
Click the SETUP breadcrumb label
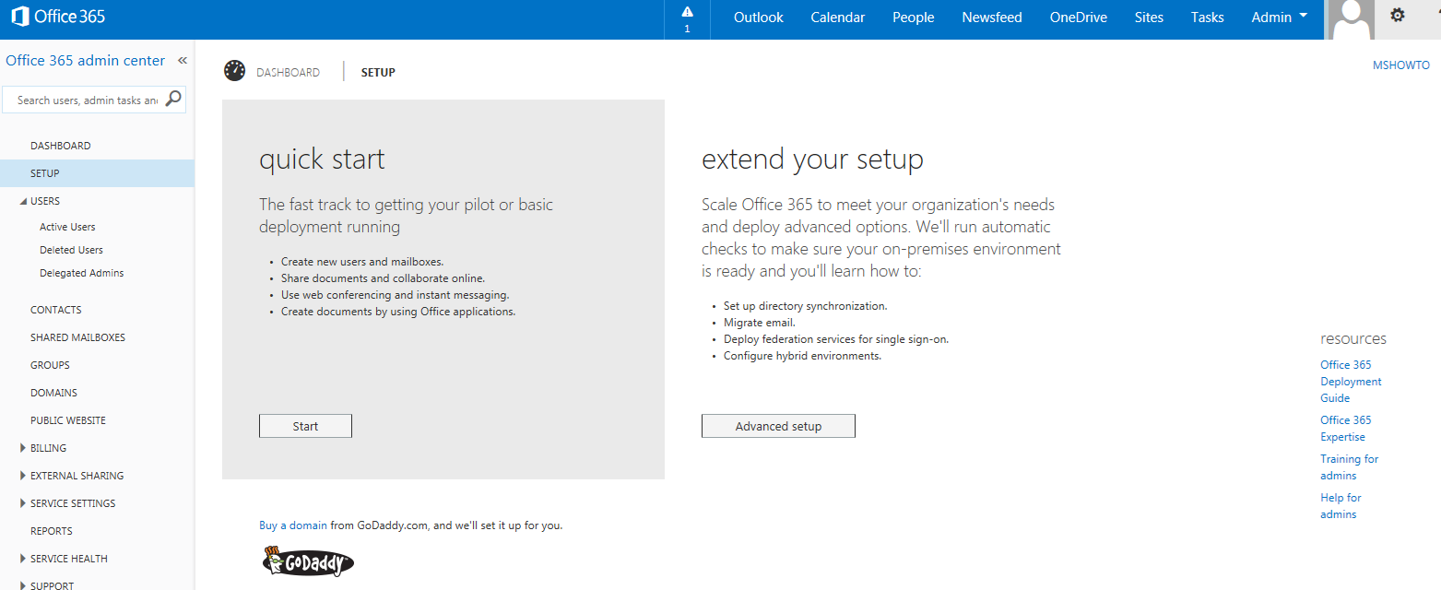[378, 72]
